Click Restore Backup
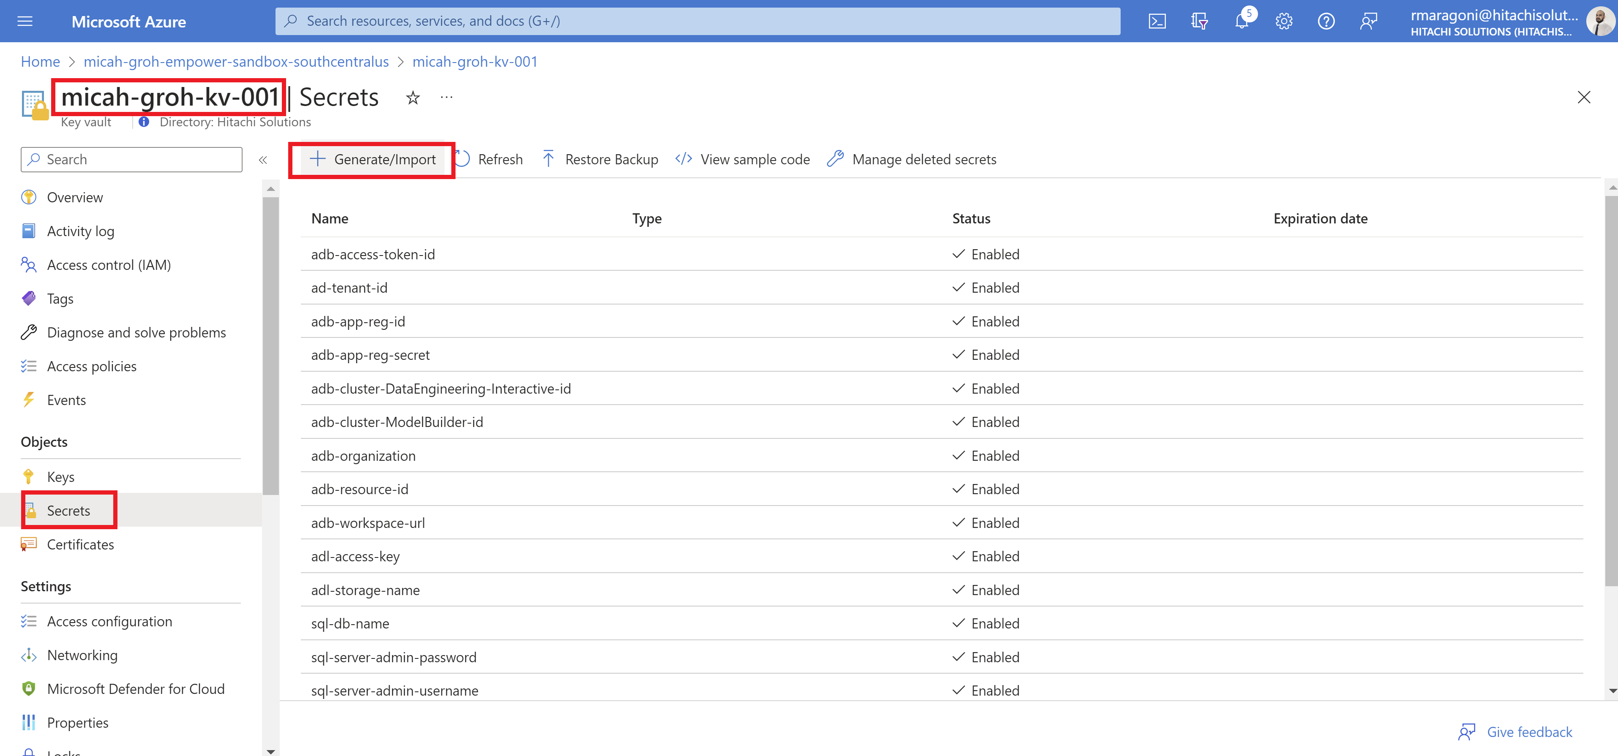Screen dimensions: 1618x756 [600, 160]
